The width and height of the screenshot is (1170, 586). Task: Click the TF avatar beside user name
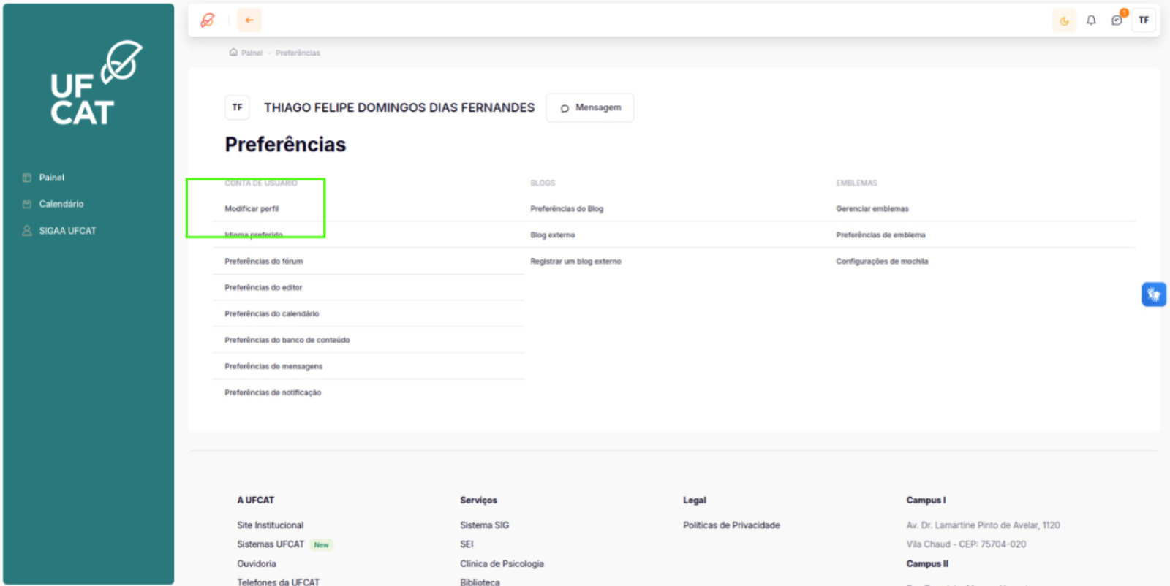coord(237,107)
